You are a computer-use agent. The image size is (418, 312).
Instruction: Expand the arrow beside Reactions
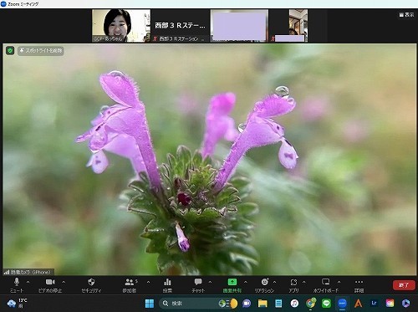coord(275,282)
